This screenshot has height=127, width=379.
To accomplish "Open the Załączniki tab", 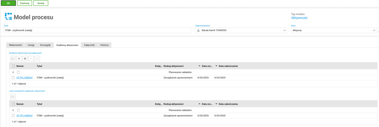I will [x=89, y=45].
